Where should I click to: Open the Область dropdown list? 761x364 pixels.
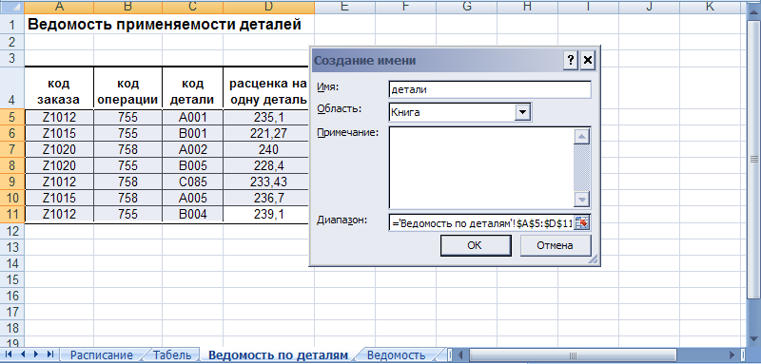[522, 112]
